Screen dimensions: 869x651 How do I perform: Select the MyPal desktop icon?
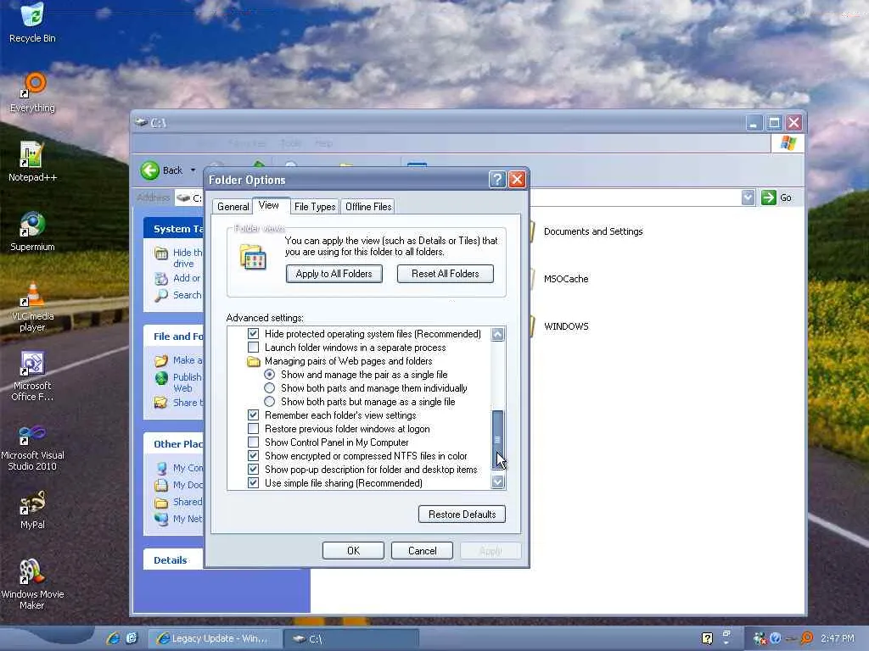pos(32,509)
